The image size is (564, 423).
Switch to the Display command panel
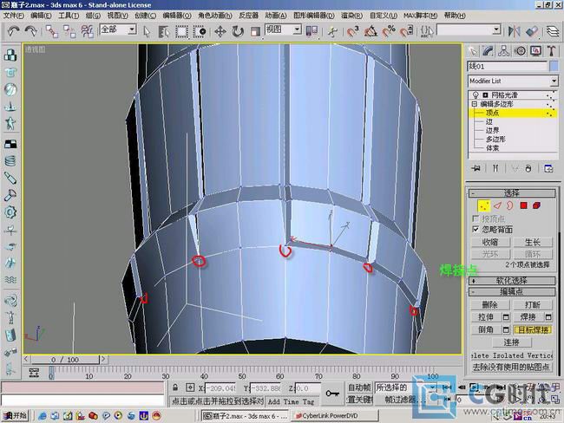click(x=536, y=51)
